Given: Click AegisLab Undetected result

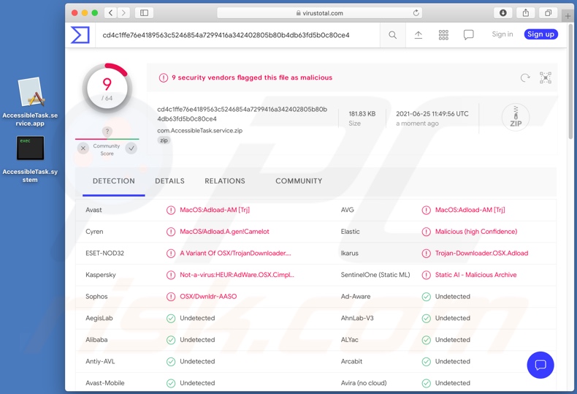Looking at the screenshot, I should pos(197,318).
